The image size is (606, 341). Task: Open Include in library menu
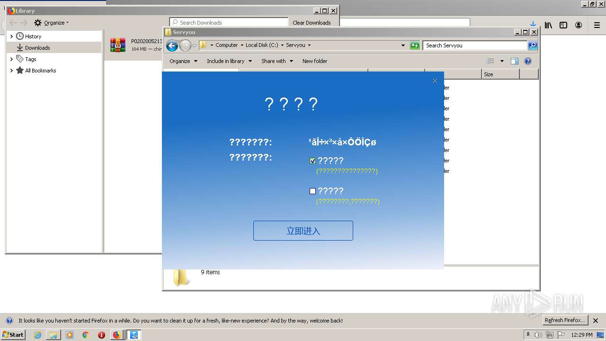click(229, 61)
